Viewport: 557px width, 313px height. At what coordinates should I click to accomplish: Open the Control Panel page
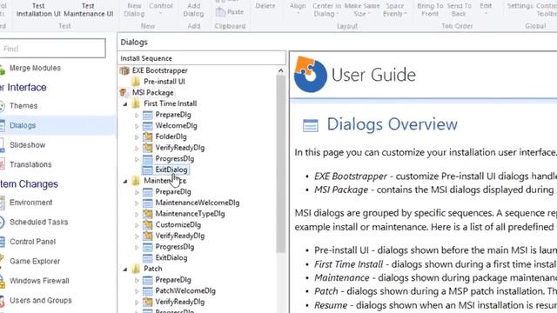[x=32, y=242]
